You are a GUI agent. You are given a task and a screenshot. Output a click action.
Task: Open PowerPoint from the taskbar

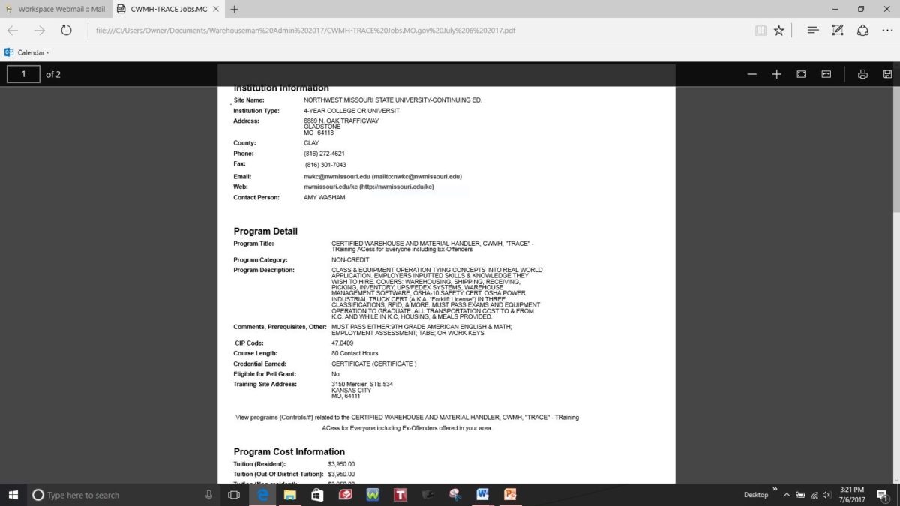click(x=510, y=495)
